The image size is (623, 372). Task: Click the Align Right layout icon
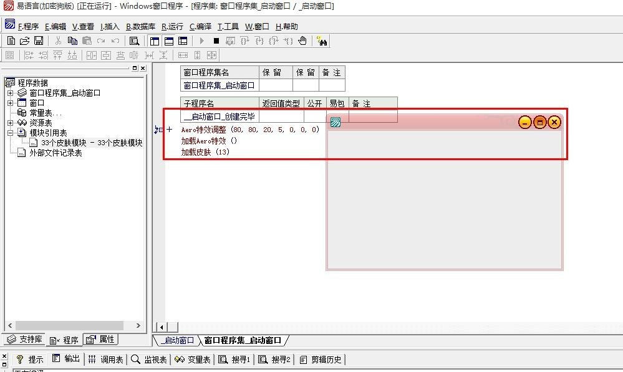coord(43,55)
